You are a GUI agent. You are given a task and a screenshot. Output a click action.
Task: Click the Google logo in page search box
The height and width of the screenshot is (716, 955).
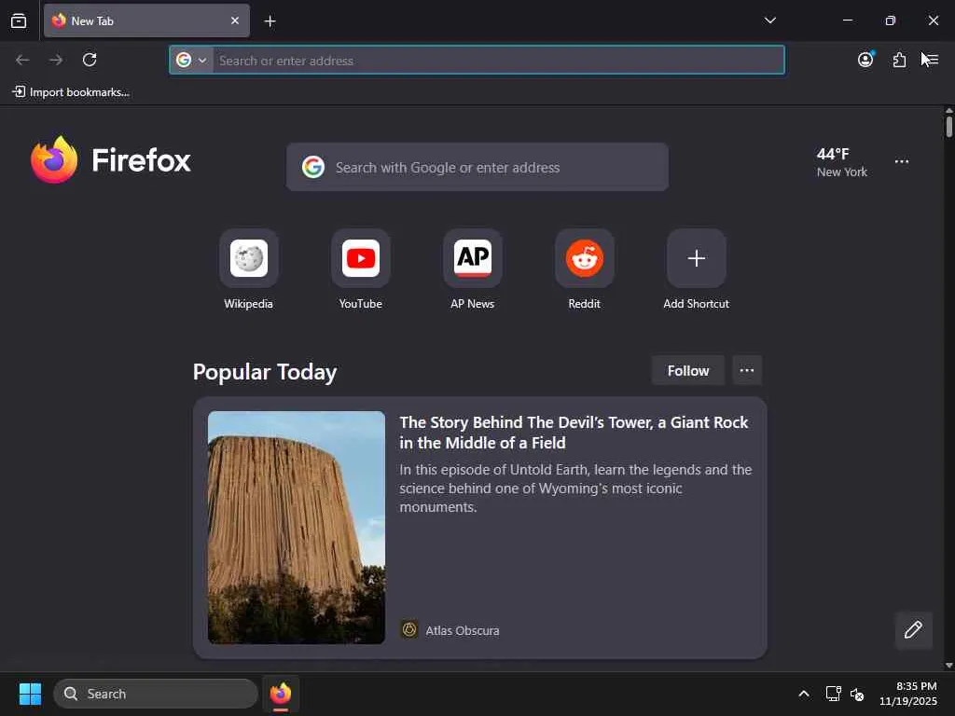pyautogui.click(x=313, y=167)
